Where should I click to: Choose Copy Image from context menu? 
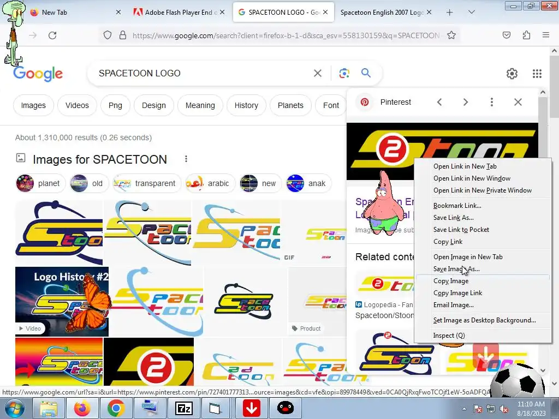(x=450, y=281)
